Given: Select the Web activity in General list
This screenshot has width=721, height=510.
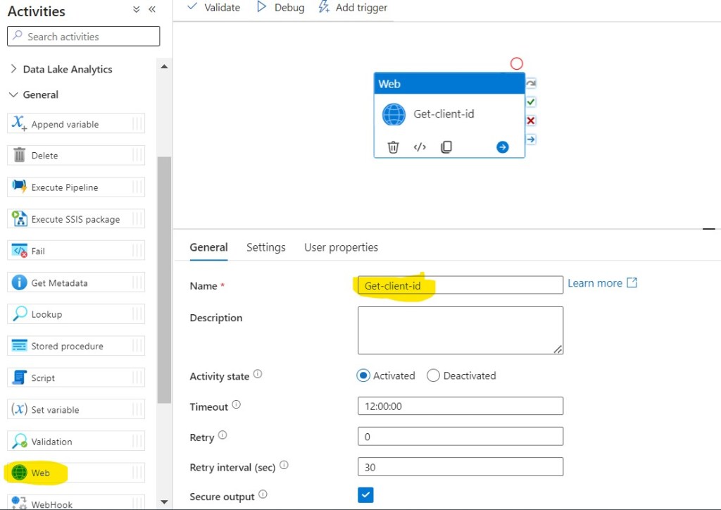Looking at the screenshot, I should (41, 473).
